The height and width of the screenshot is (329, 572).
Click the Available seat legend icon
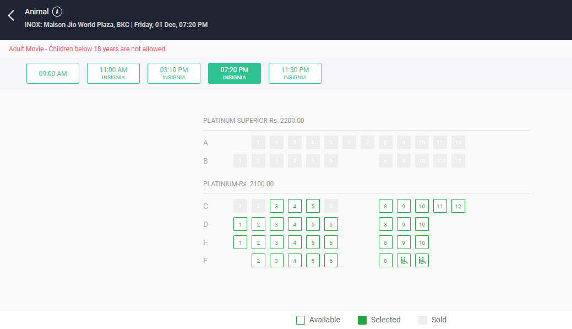click(301, 320)
